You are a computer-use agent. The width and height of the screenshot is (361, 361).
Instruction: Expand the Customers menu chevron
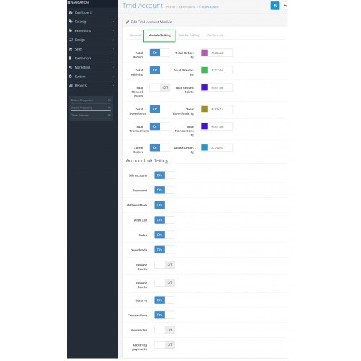point(113,58)
